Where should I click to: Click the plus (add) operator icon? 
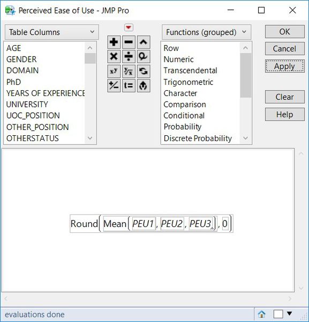click(x=114, y=42)
